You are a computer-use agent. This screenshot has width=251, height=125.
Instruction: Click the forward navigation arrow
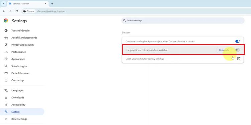point(10,11)
